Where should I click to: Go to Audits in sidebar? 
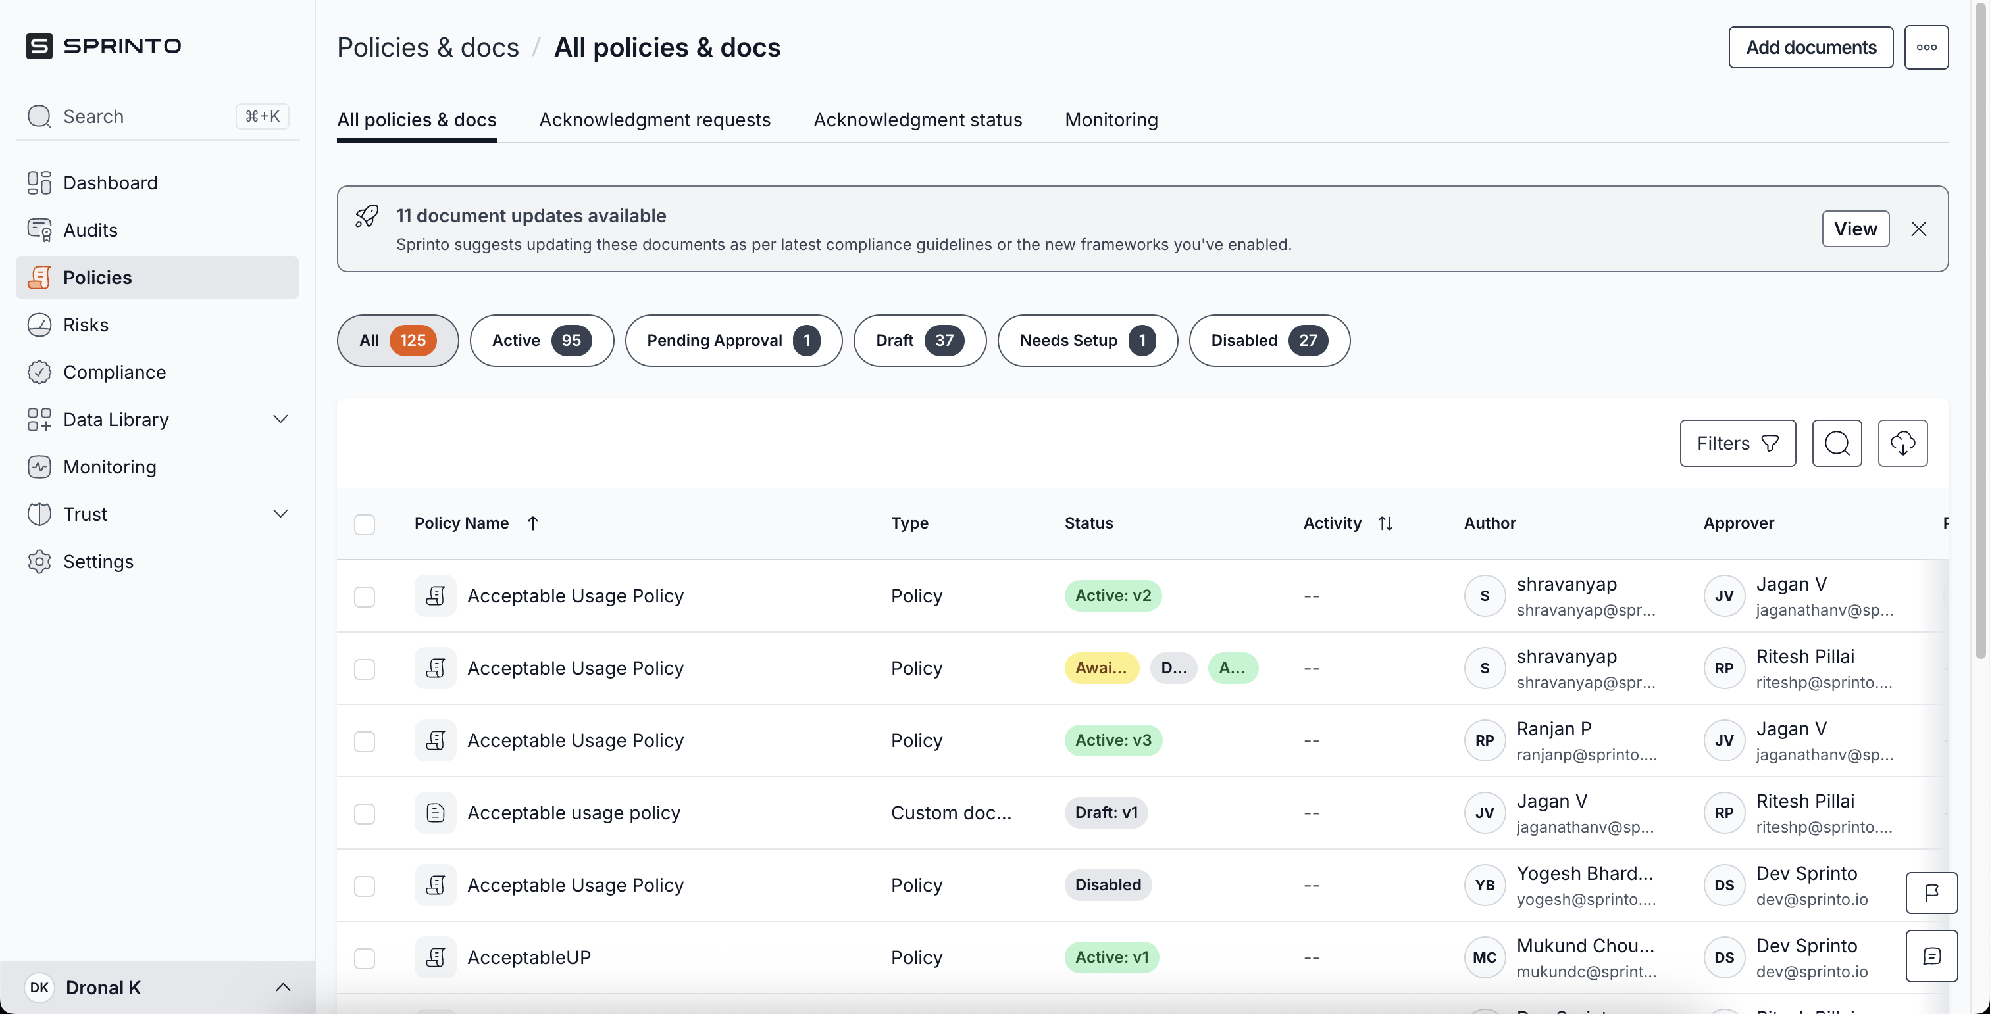click(90, 230)
